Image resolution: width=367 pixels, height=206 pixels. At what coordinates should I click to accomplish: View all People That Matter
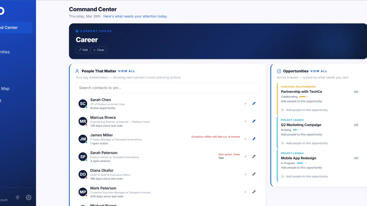pos(126,71)
